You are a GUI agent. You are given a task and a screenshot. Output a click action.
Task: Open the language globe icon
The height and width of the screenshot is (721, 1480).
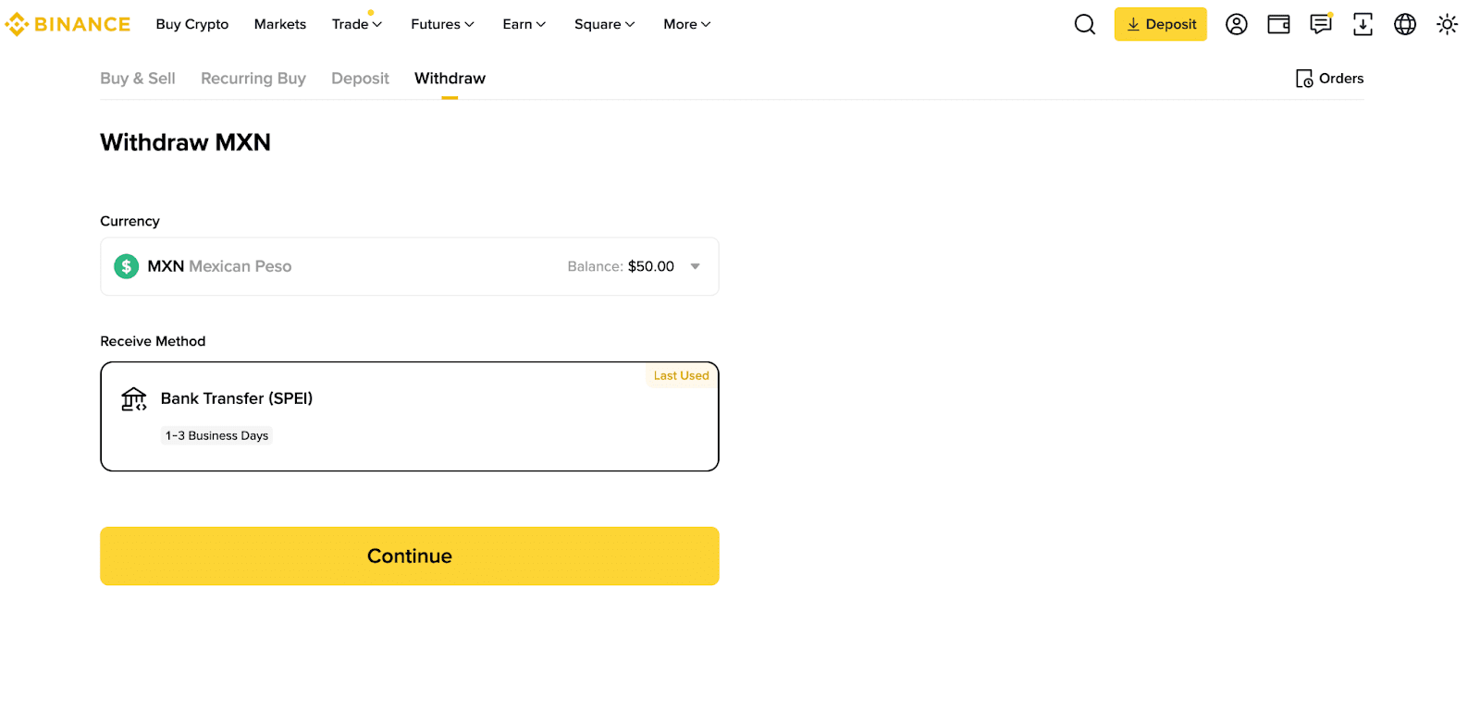coord(1404,24)
